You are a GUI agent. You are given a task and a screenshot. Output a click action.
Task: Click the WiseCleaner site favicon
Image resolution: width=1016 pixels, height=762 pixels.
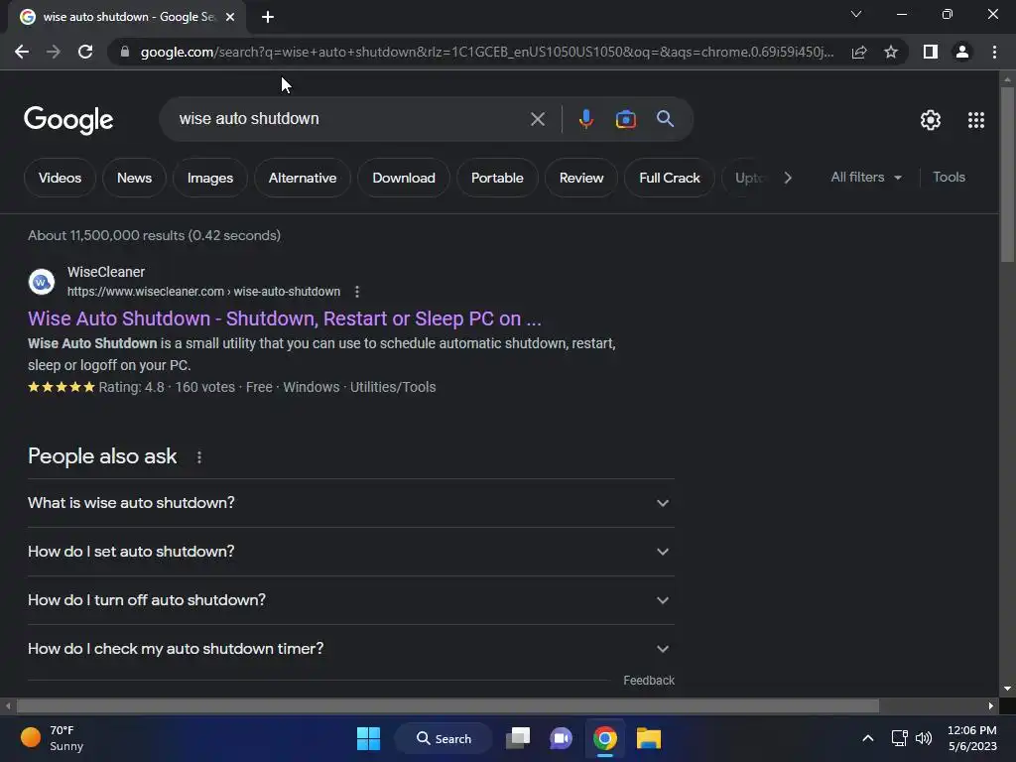click(42, 282)
